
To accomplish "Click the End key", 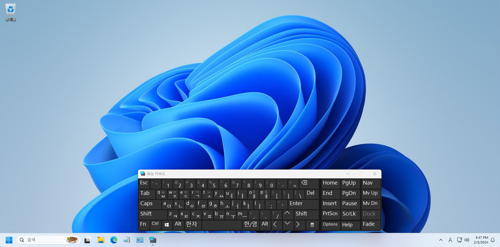I will pyautogui.click(x=331, y=194).
